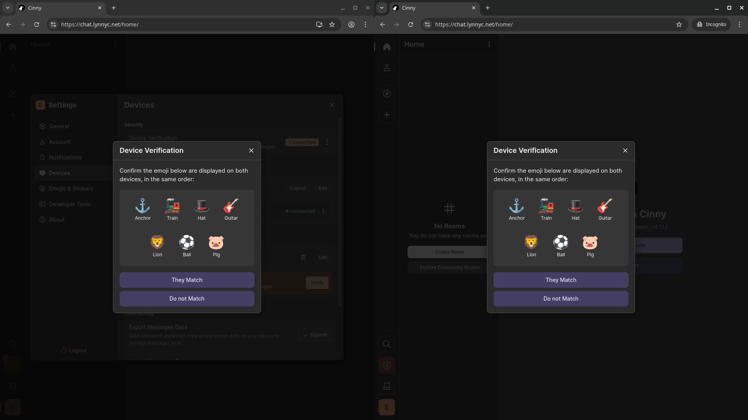Click They Match in left window dialog
This screenshot has width=748, height=420.
click(187, 280)
